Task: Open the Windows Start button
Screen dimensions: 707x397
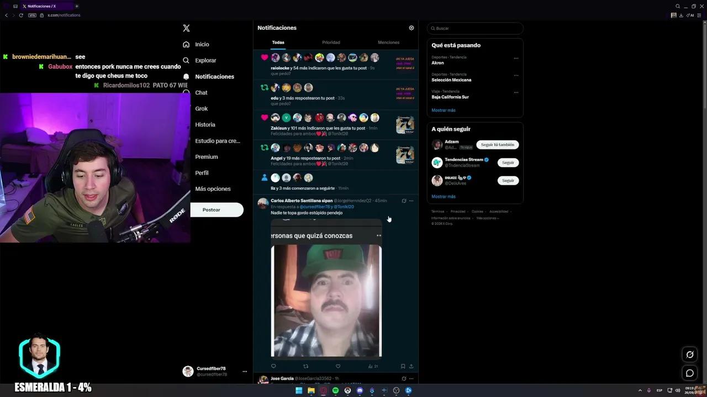Action: 299,390
